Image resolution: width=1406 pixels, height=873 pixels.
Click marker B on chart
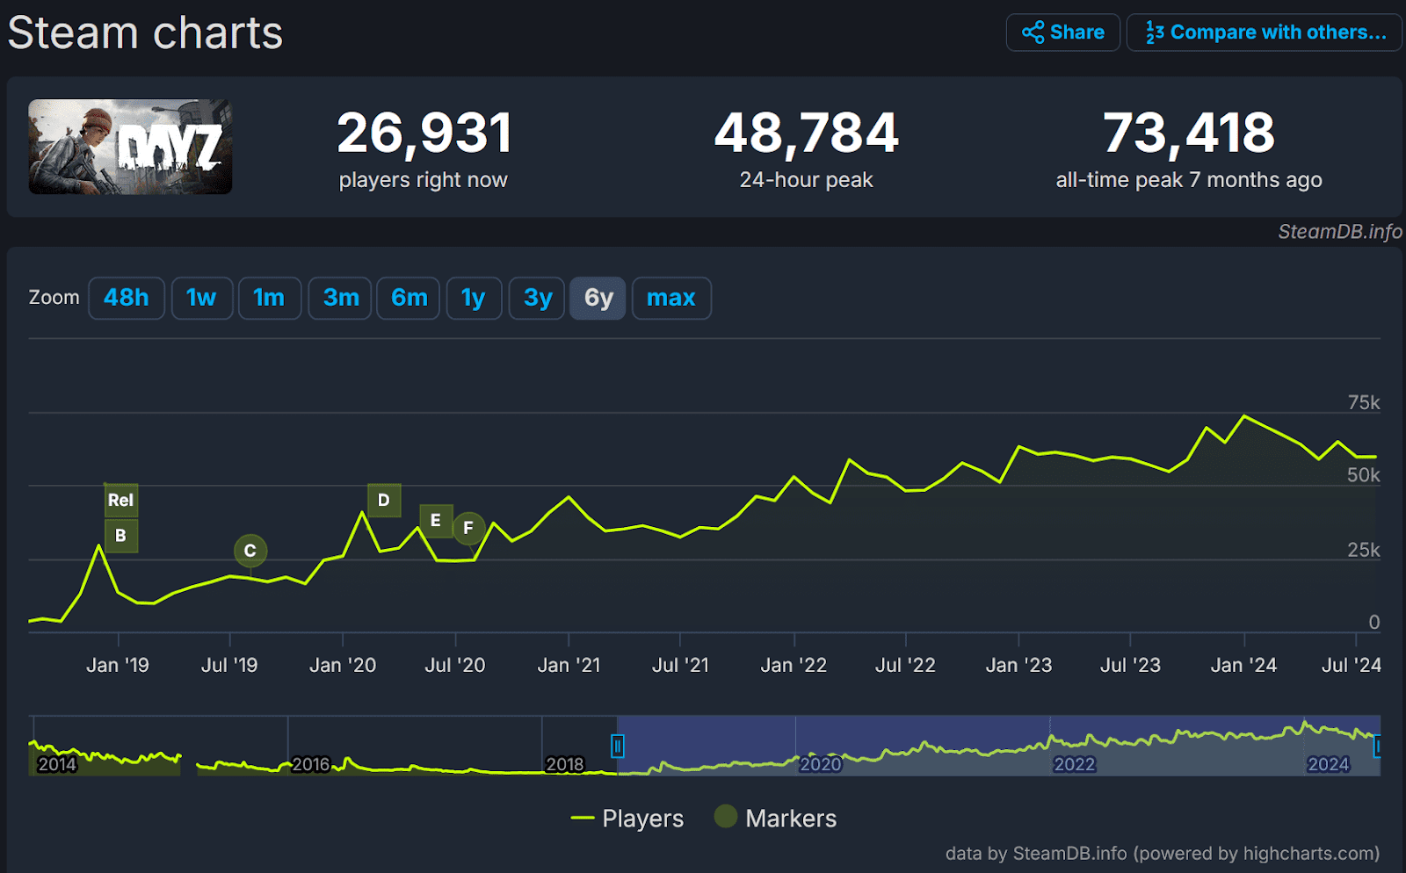[x=120, y=536]
